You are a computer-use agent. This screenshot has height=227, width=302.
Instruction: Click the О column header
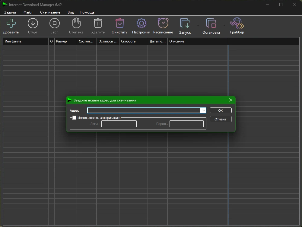pyautogui.click(x=51, y=41)
